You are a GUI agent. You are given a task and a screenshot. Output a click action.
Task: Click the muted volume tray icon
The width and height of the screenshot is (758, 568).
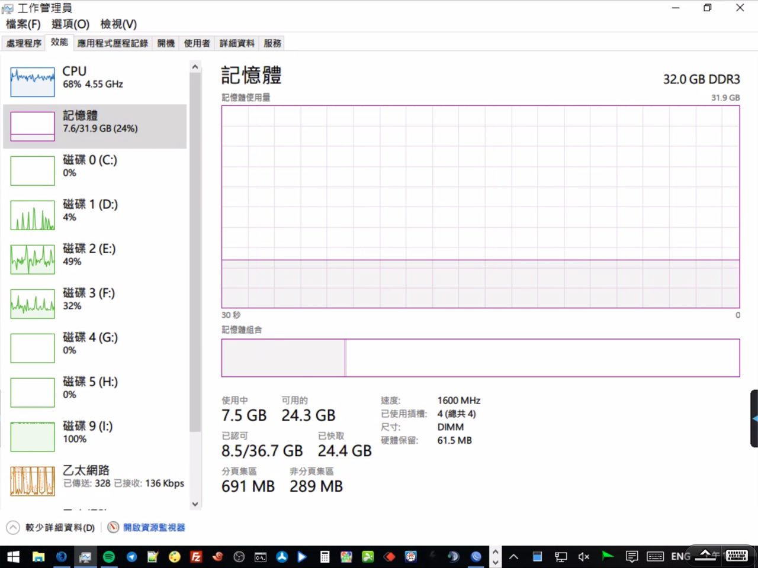click(x=584, y=556)
